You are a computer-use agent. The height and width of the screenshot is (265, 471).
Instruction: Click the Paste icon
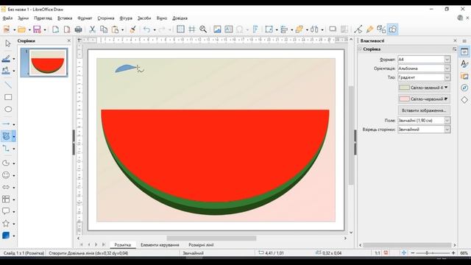click(x=115, y=29)
